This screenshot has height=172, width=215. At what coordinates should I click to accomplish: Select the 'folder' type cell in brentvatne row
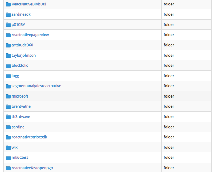click(180, 106)
